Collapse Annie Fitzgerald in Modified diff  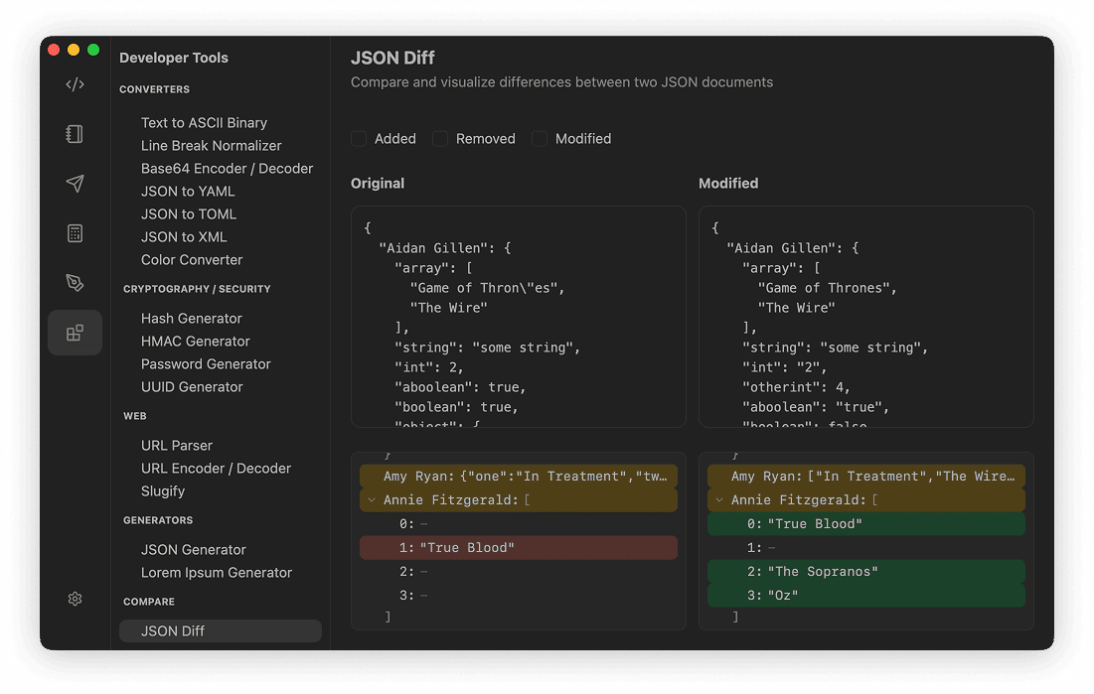point(719,500)
